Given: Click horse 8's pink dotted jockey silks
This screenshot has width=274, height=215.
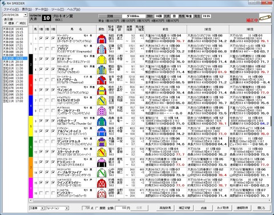Looking at the screenshot, I should (102, 111).
